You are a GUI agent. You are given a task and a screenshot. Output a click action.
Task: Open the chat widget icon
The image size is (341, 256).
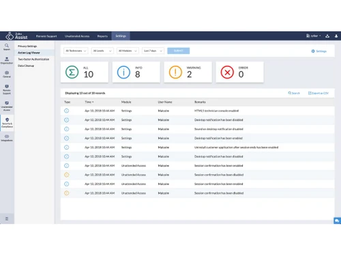pyautogui.click(x=337, y=221)
